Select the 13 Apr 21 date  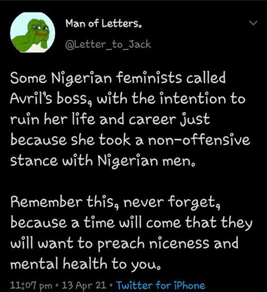coord(85,285)
